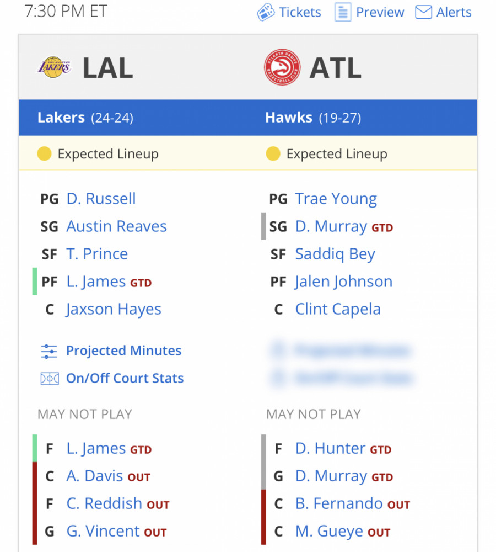Open Lakers Projected Minutes
This screenshot has height=552, width=496.
[x=124, y=351]
